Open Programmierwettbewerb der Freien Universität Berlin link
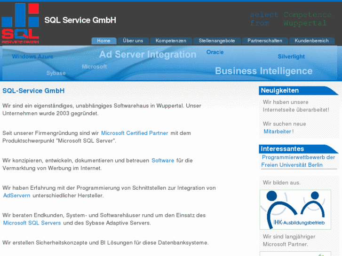Image resolution: width=342 pixels, height=256 pixels. coord(298,161)
